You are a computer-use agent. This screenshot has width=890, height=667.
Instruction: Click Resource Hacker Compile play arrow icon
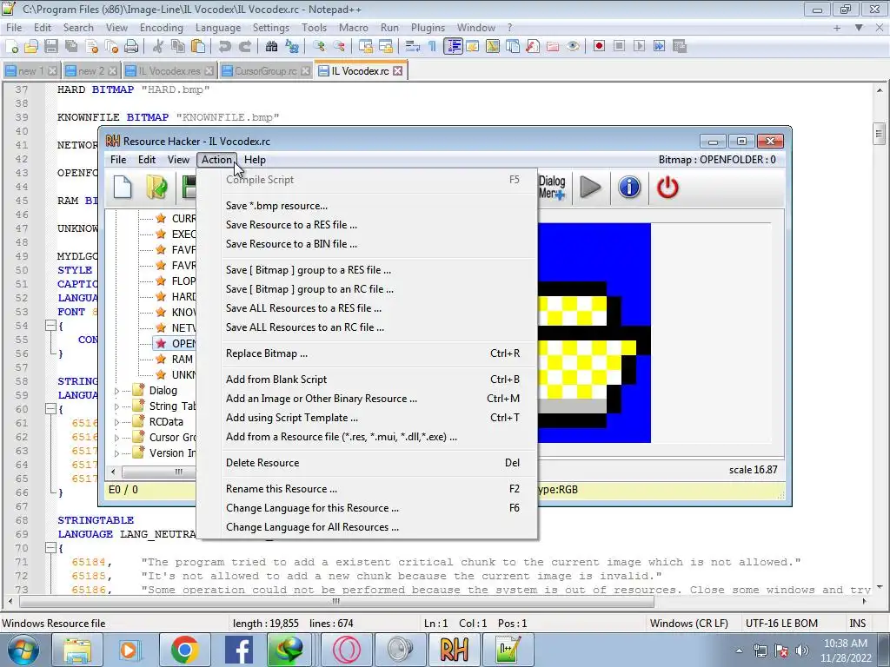(x=590, y=188)
